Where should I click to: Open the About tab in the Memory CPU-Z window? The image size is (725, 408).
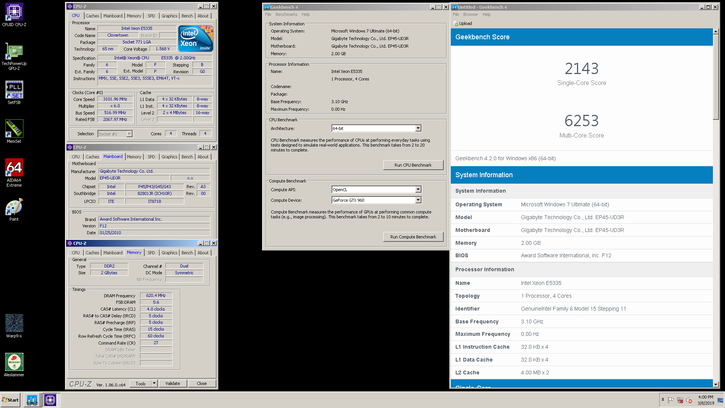203,253
